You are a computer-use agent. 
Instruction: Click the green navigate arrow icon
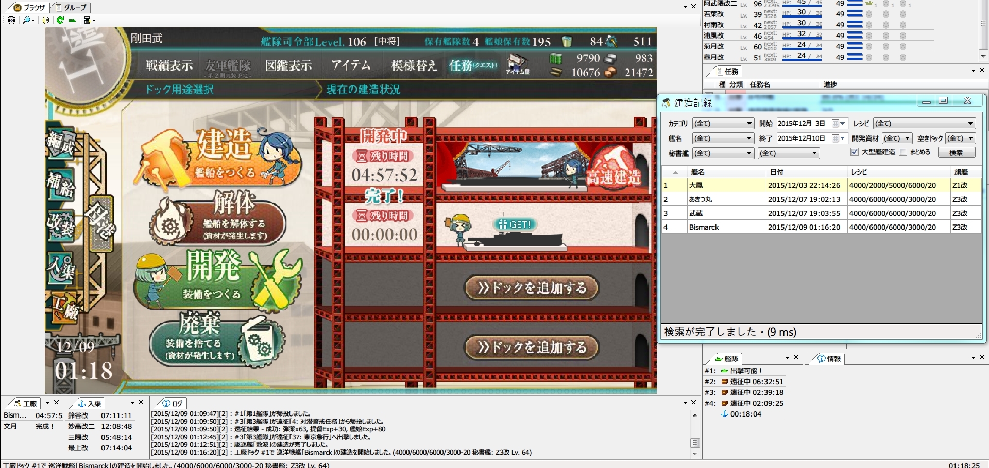72,20
